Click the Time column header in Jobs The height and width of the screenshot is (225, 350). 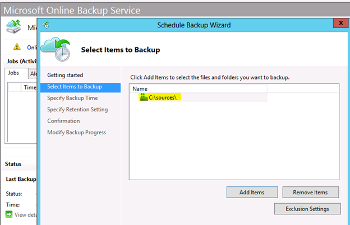click(x=30, y=87)
